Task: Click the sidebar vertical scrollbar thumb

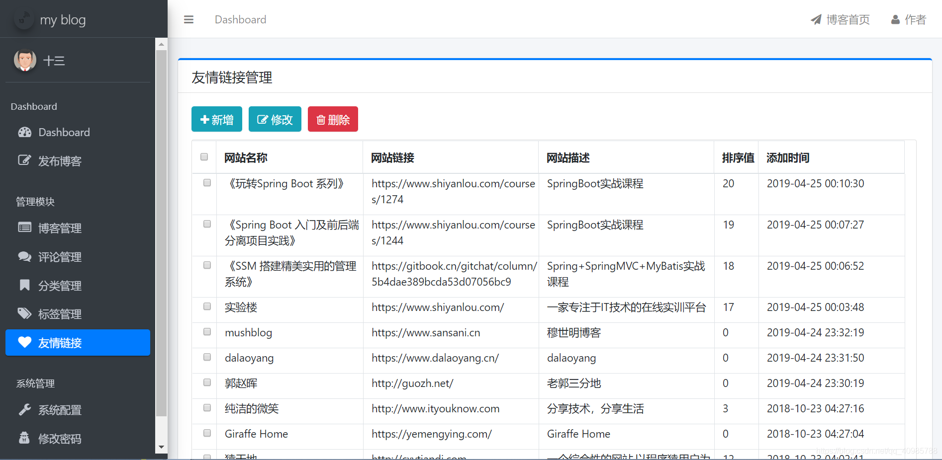Action: click(161, 232)
